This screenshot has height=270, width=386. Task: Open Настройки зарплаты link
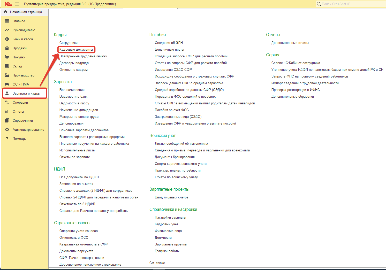pos(170,218)
